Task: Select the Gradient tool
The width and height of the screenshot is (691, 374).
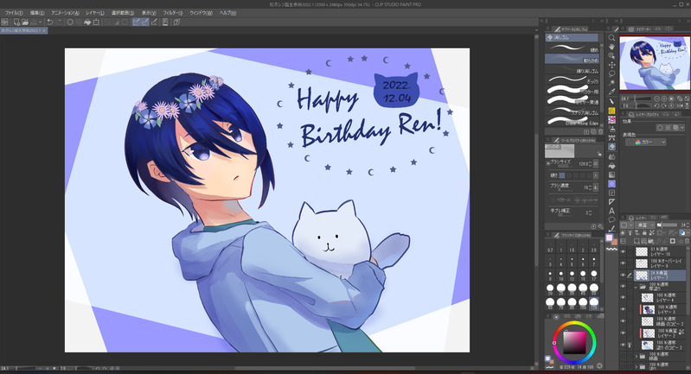Action: pos(611,174)
